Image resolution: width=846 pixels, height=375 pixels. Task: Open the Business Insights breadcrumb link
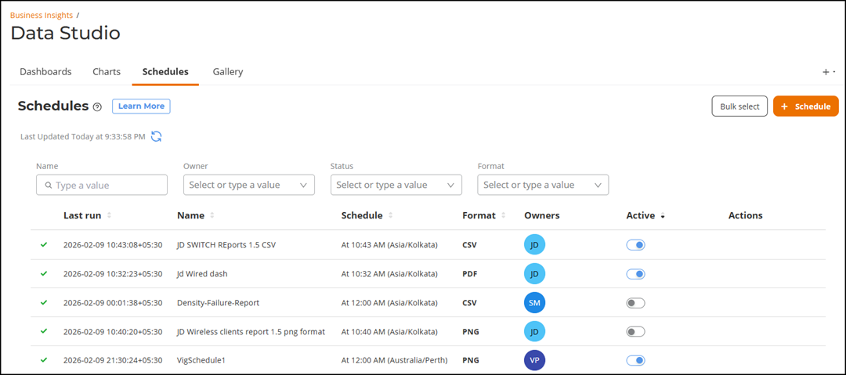point(42,15)
